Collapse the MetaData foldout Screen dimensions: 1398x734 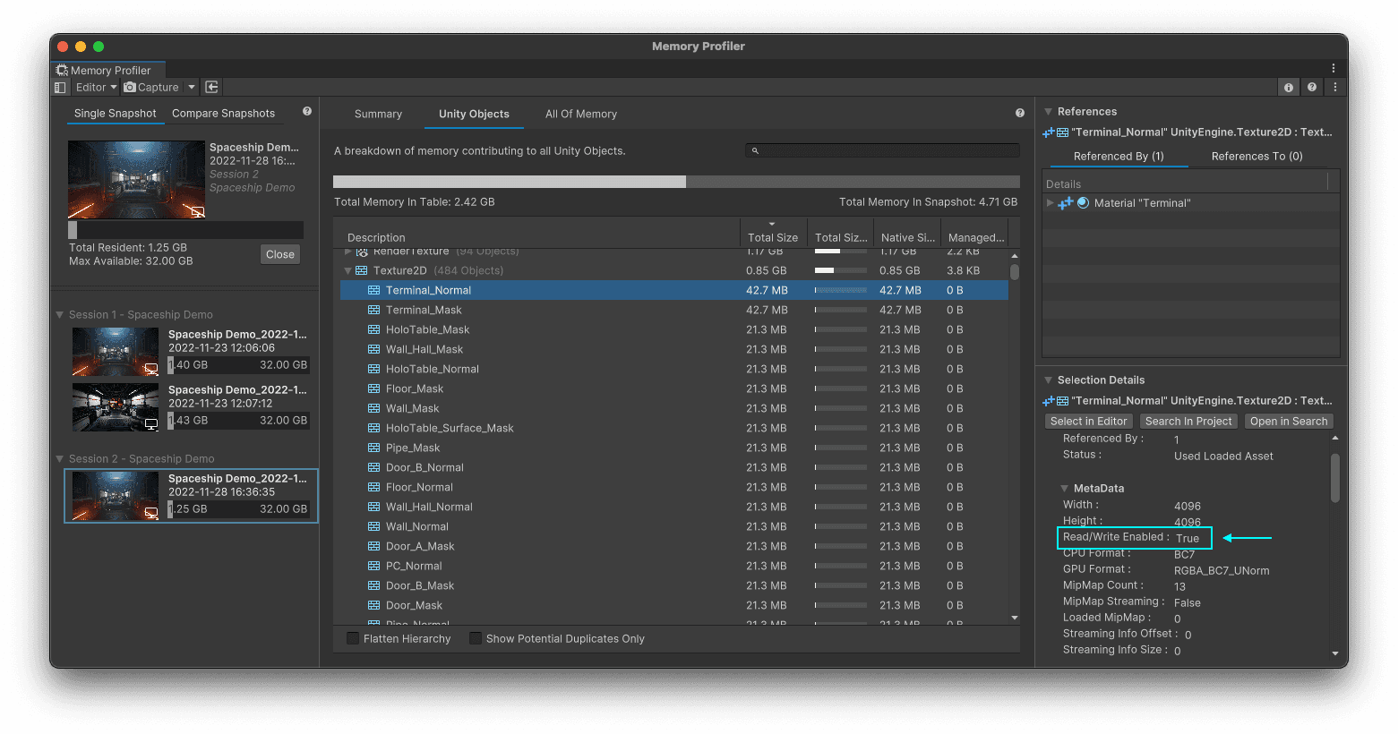(x=1064, y=489)
